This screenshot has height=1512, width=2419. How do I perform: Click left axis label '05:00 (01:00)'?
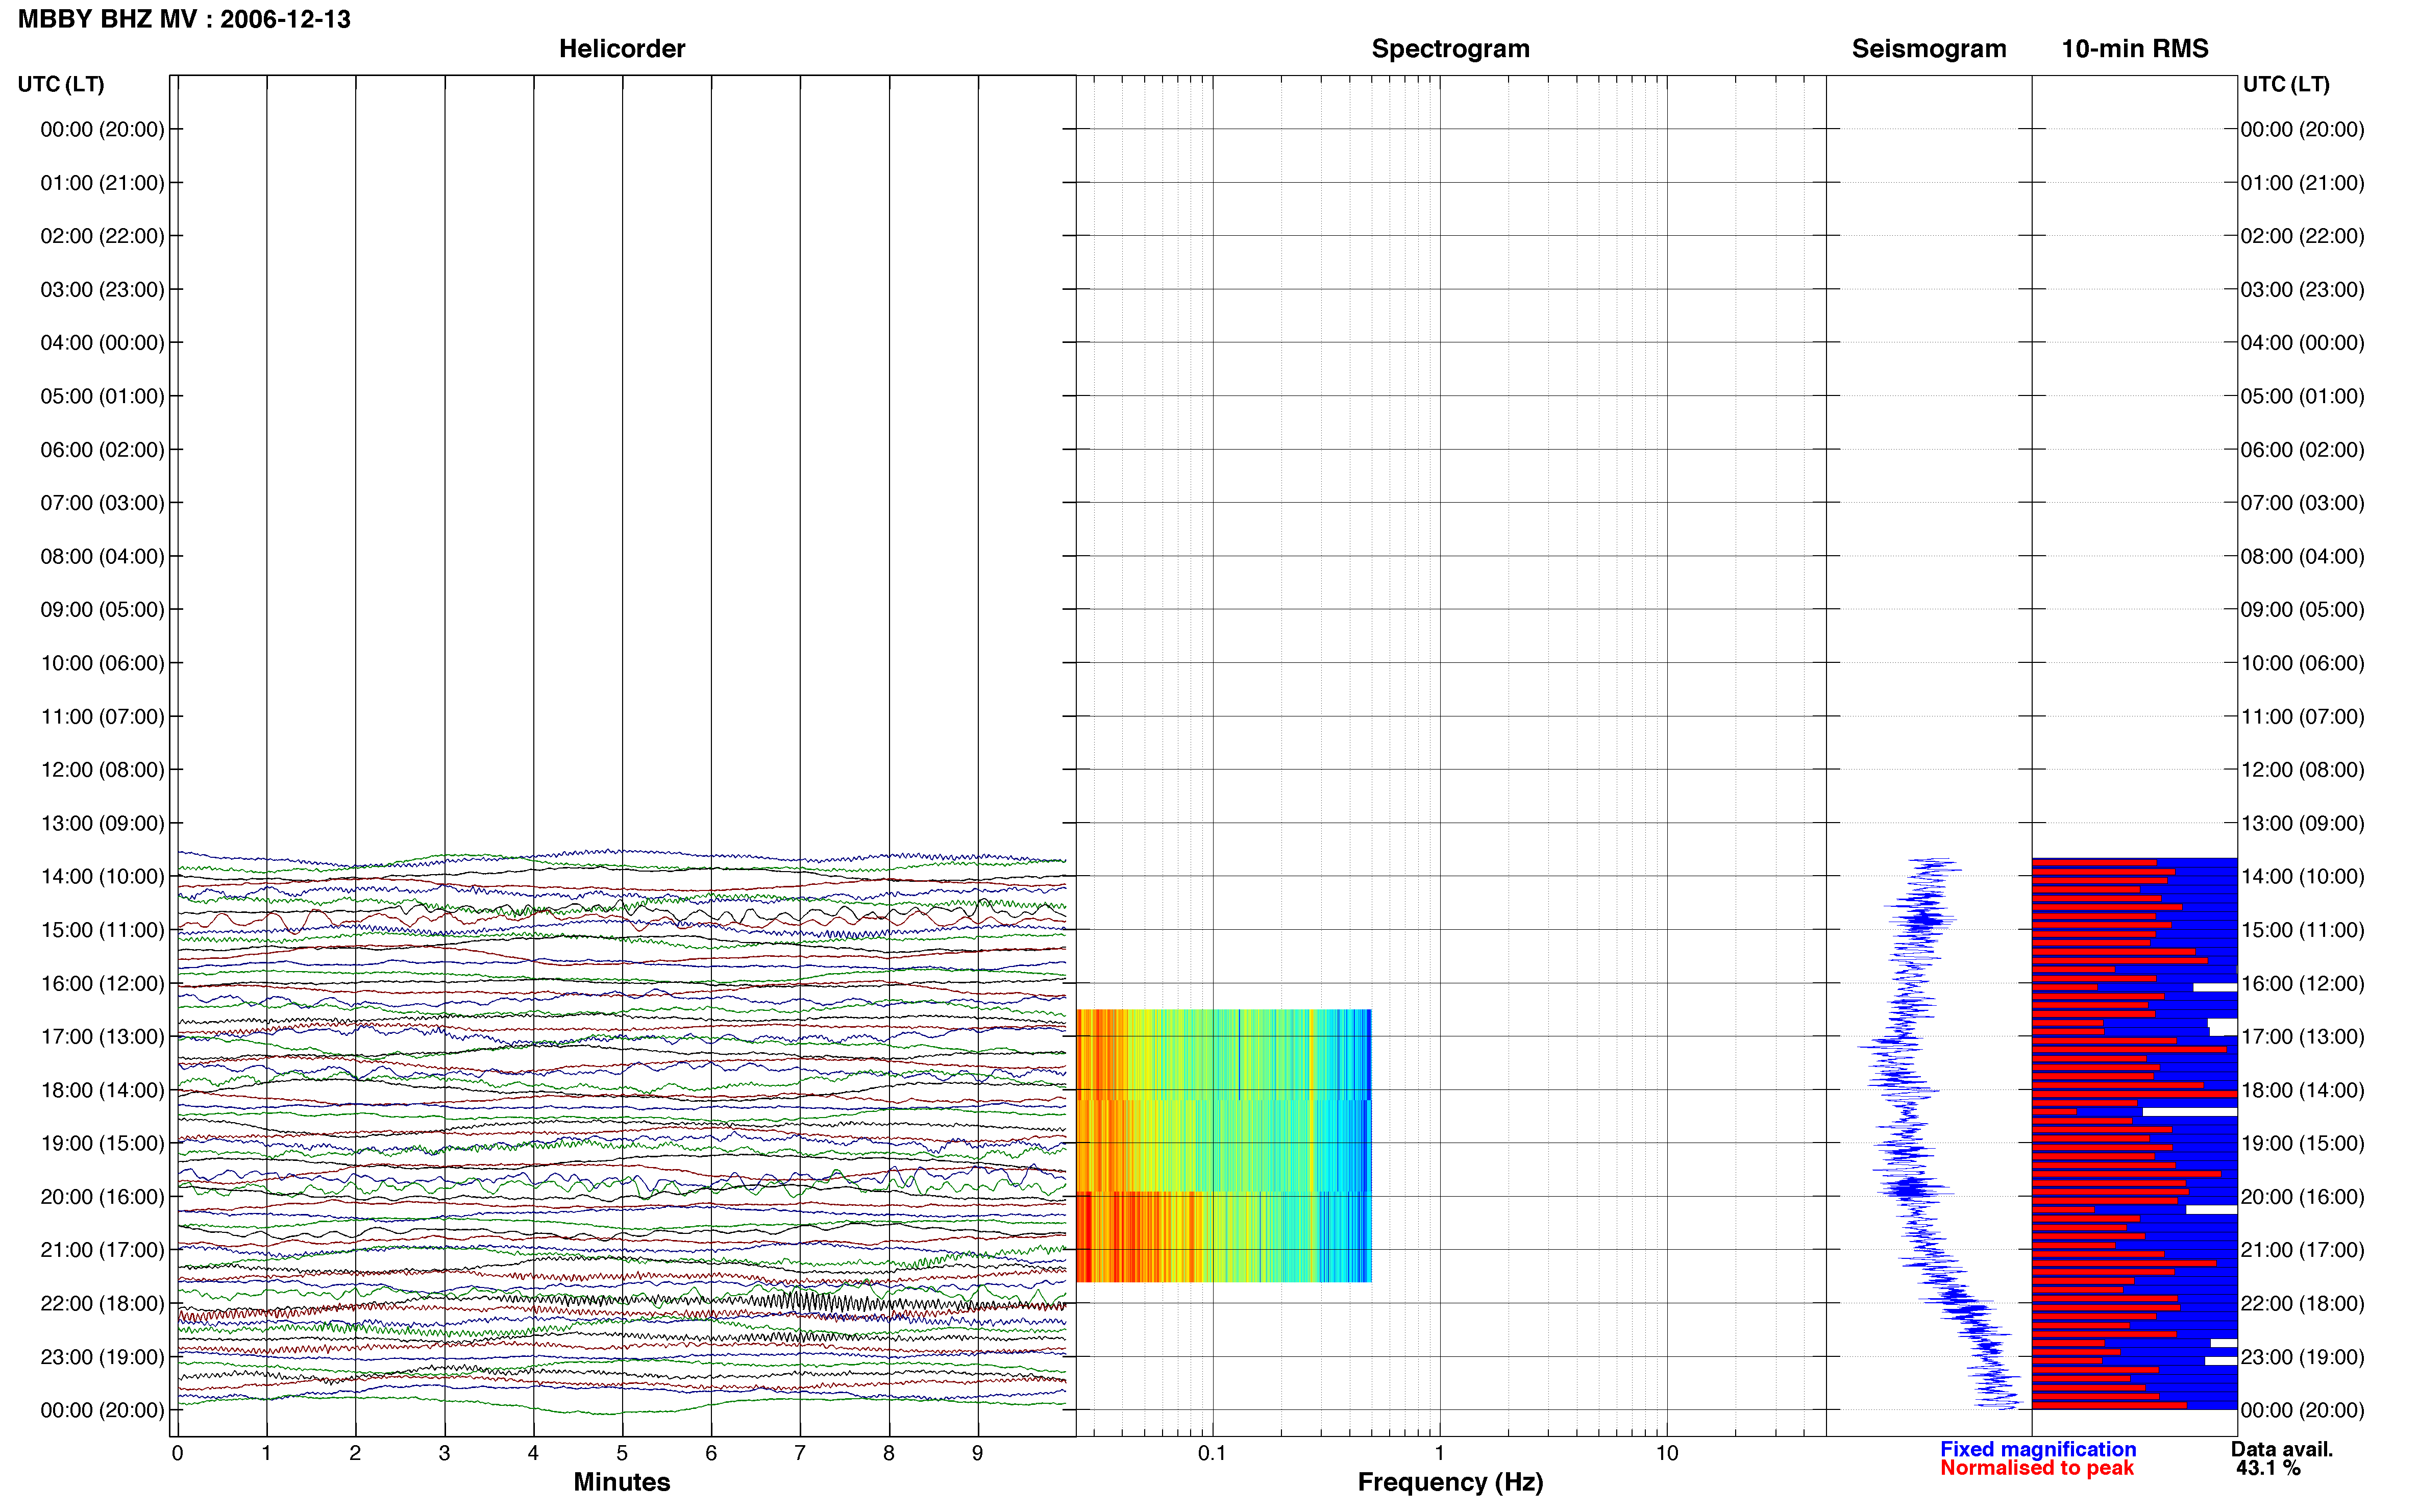(102, 396)
